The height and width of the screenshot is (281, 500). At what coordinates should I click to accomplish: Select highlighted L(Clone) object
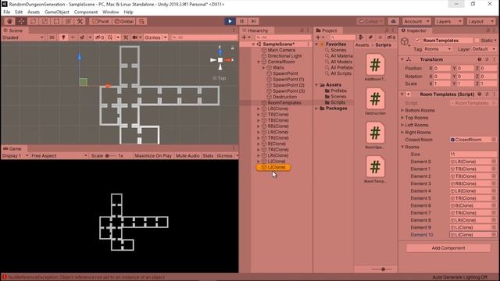[273, 167]
